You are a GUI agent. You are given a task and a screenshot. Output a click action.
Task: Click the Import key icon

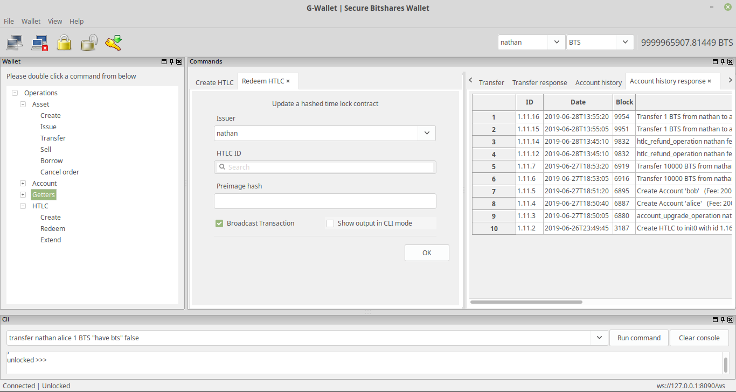pos(114,43)
